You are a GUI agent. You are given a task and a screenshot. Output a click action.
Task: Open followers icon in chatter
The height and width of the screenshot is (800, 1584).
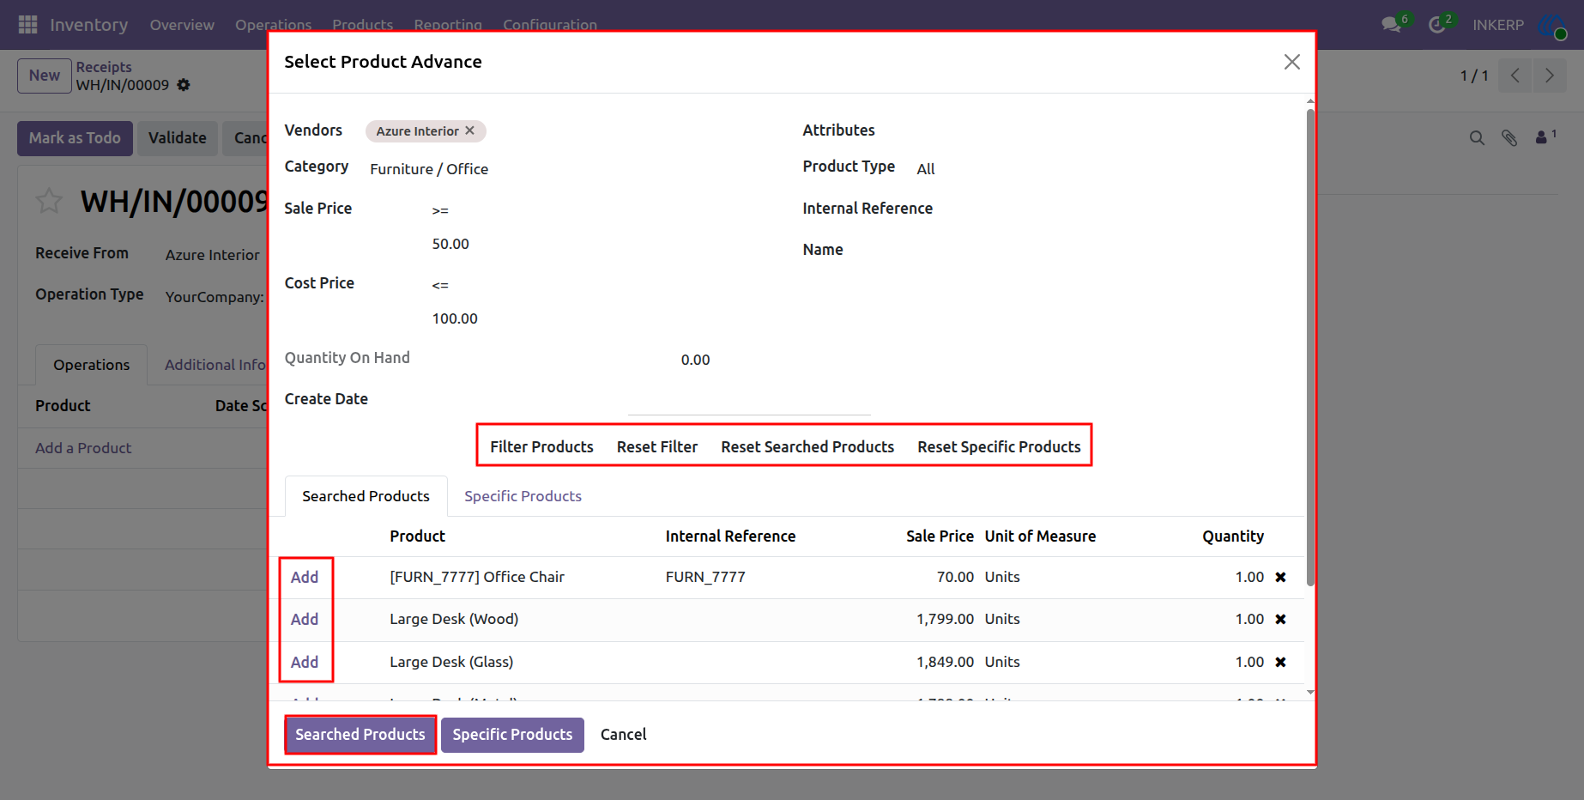[1545, 136]
